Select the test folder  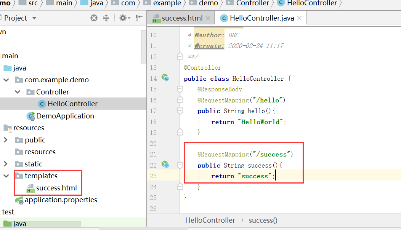8,212
